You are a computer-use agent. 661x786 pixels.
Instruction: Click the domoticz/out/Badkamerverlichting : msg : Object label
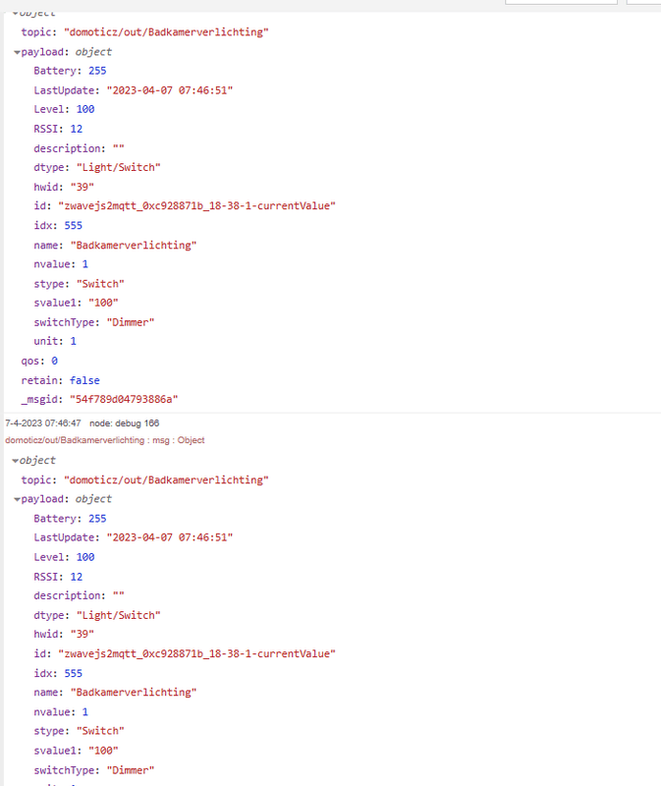(105, 440)
